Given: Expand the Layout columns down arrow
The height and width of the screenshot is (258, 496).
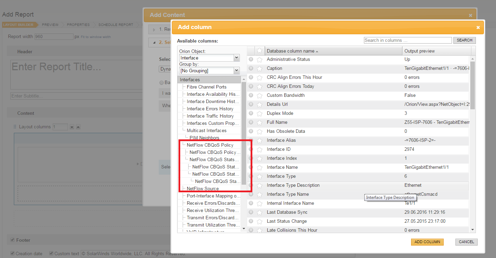Looking at the screenshot, I should point(72,127).
